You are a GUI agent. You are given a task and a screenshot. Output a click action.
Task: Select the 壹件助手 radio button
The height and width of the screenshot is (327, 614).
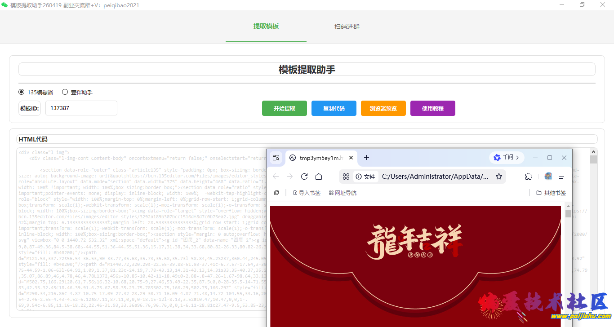[x=64, y=92]
